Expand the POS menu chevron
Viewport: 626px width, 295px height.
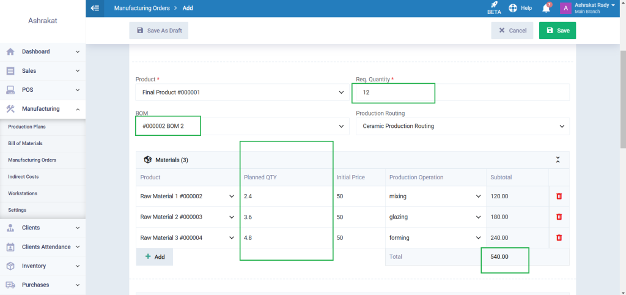78,91
